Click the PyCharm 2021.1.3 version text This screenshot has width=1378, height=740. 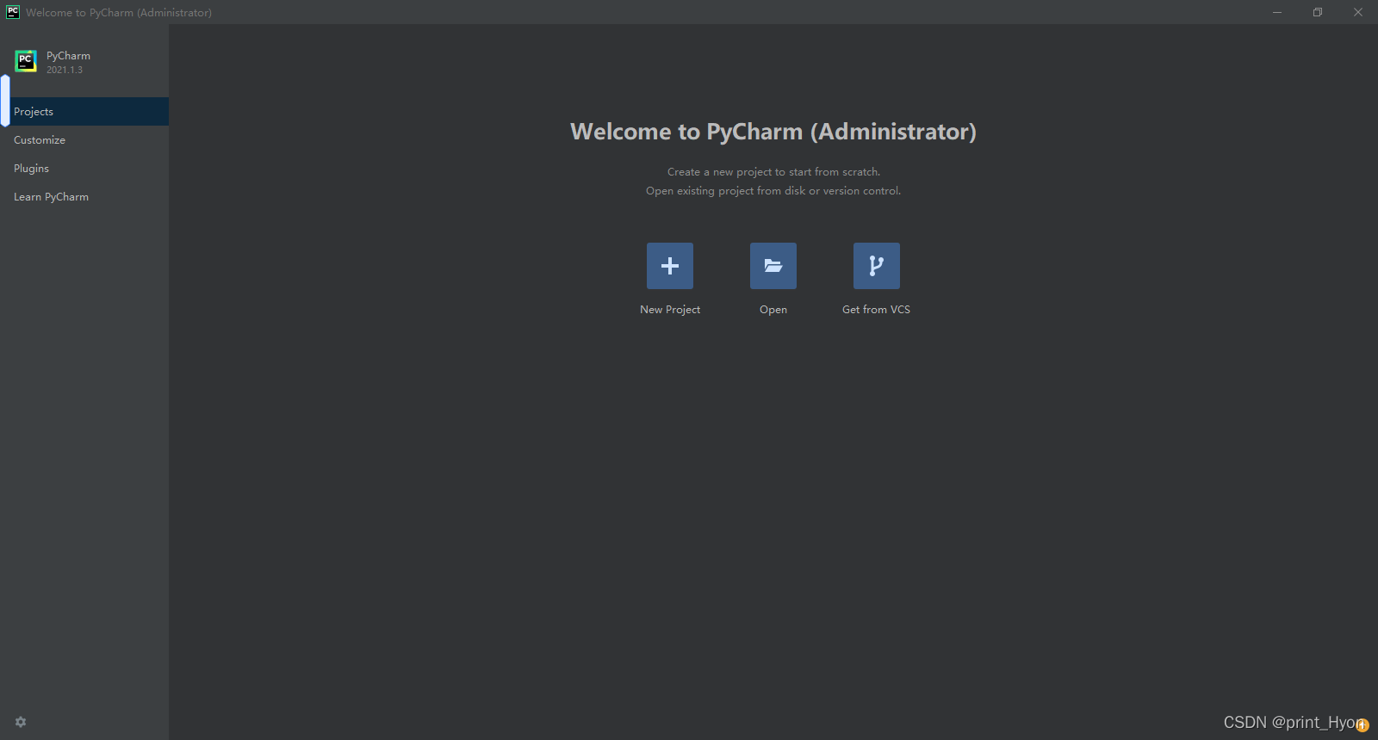(x=65, y=71)
